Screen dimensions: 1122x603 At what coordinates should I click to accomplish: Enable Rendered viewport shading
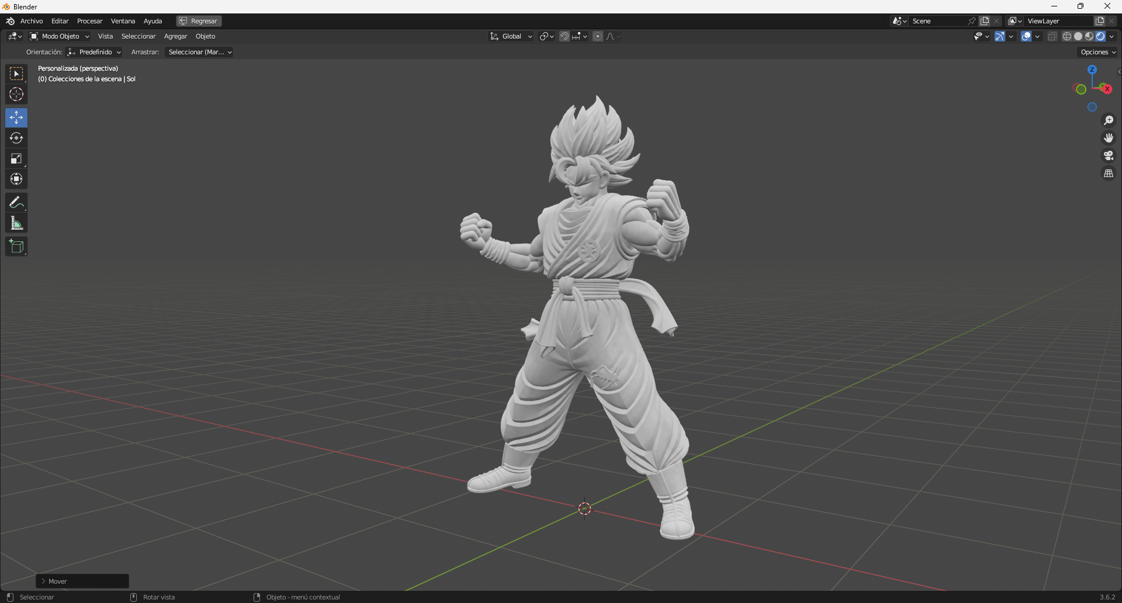click(1101, 36)
